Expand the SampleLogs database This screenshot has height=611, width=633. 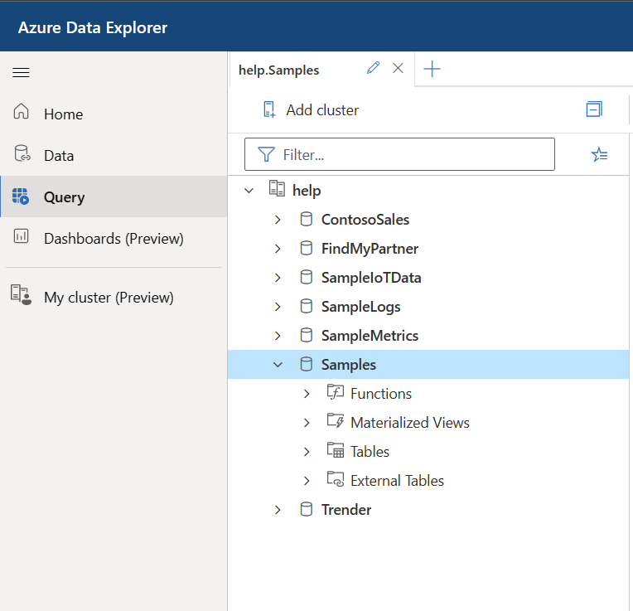point(278,307)
